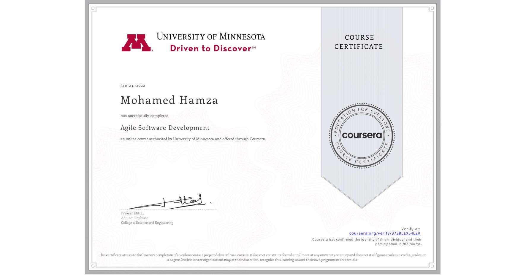Click the SM trademark symbol near the tagline

click(254, 47)
